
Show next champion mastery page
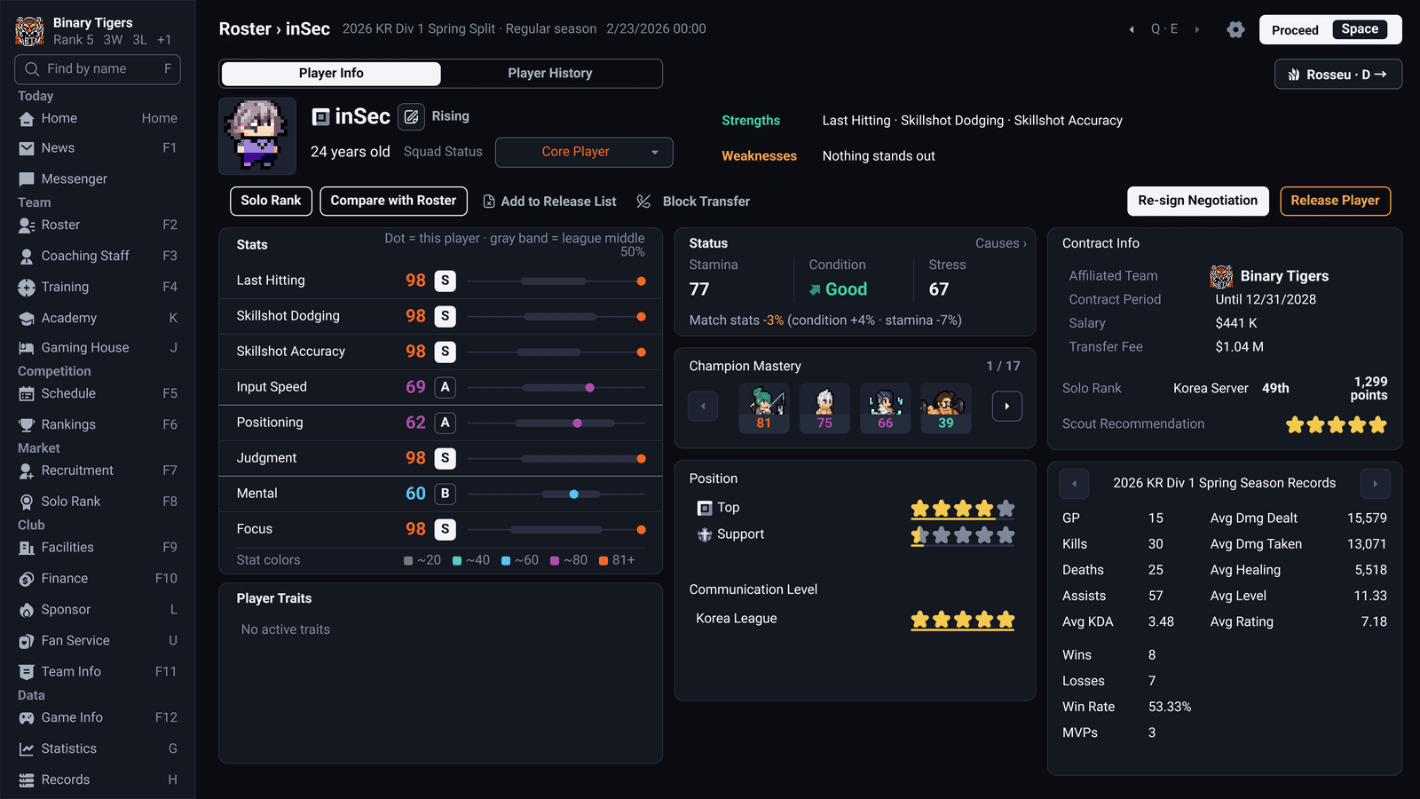pos(1006,406)
